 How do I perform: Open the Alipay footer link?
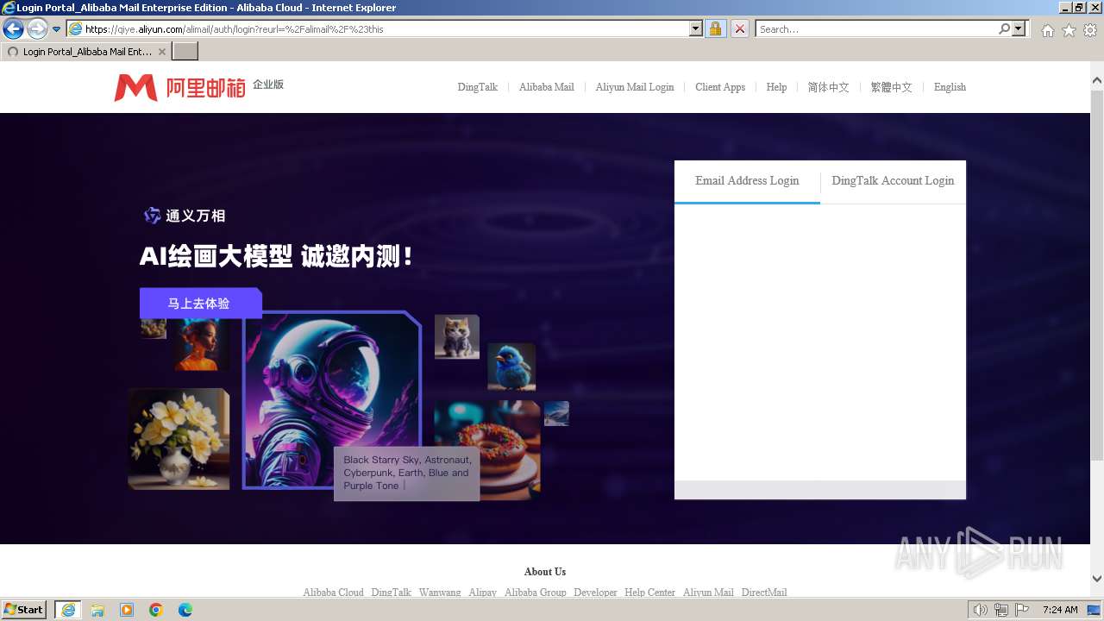pyautogui.click(x=483, y=593)
